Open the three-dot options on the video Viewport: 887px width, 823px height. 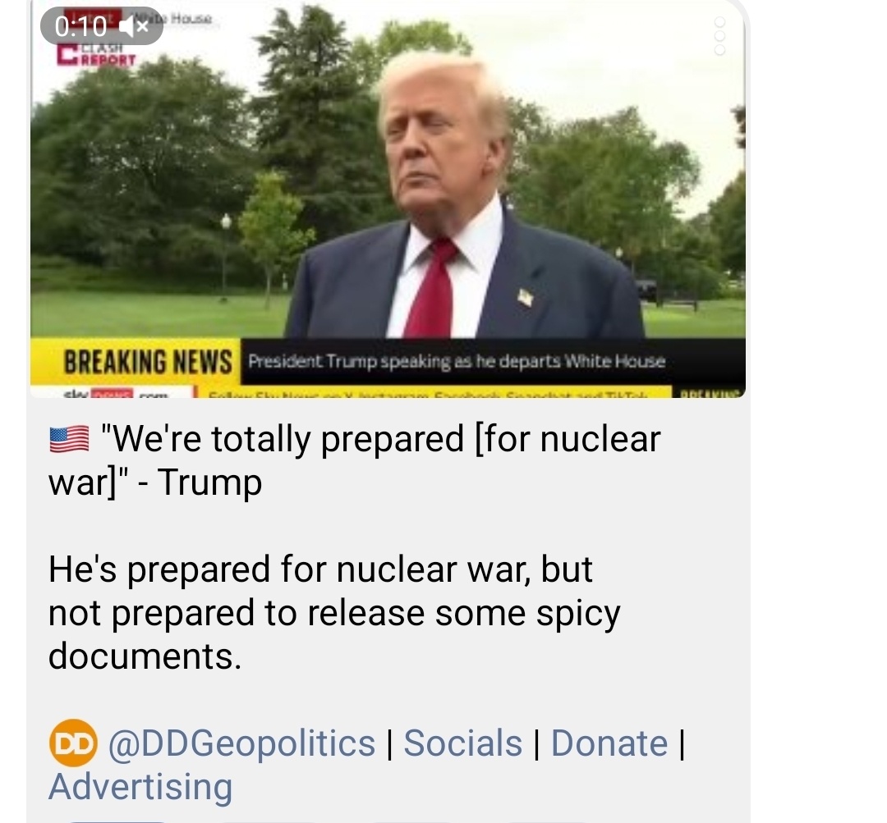[x=719, y=35]
